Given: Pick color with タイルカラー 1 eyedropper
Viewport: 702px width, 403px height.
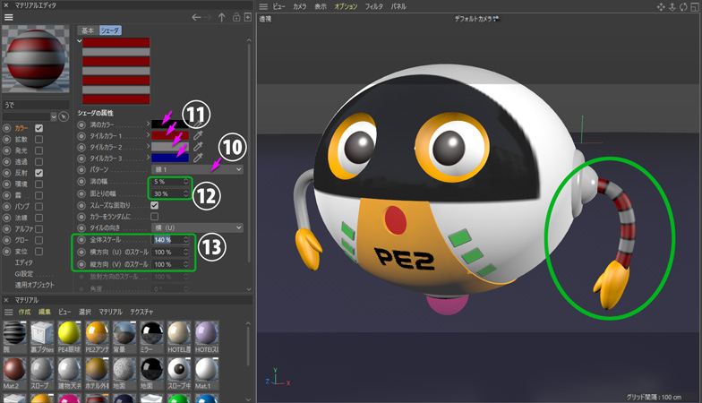Looking at the screenshot, I should [x=199, y=134].
